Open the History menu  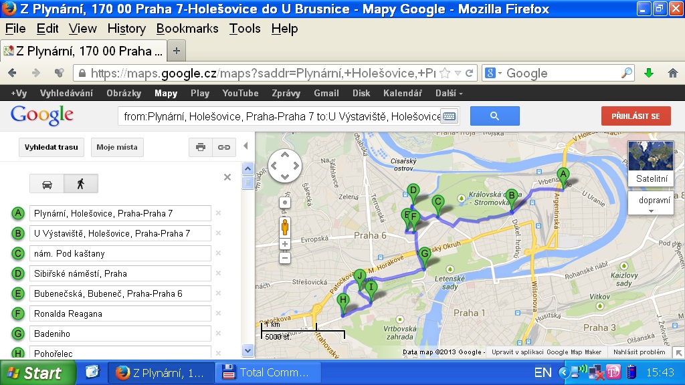point(126,28)
